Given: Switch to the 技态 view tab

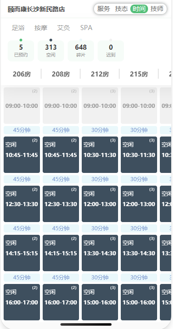Looking at the screenshot, I should tap(121, 9).
